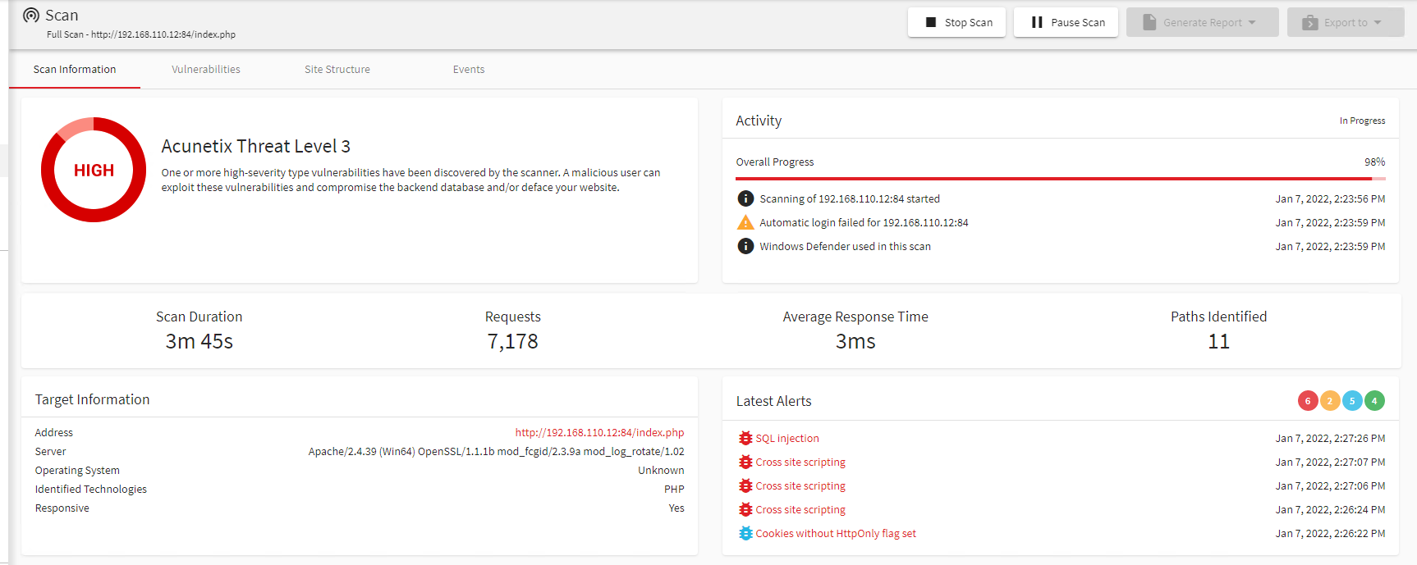The height and width of the screenshot is (565, 1417).
Task: Click the Scan Duration value 3m 45s
Action: [199, 341]
